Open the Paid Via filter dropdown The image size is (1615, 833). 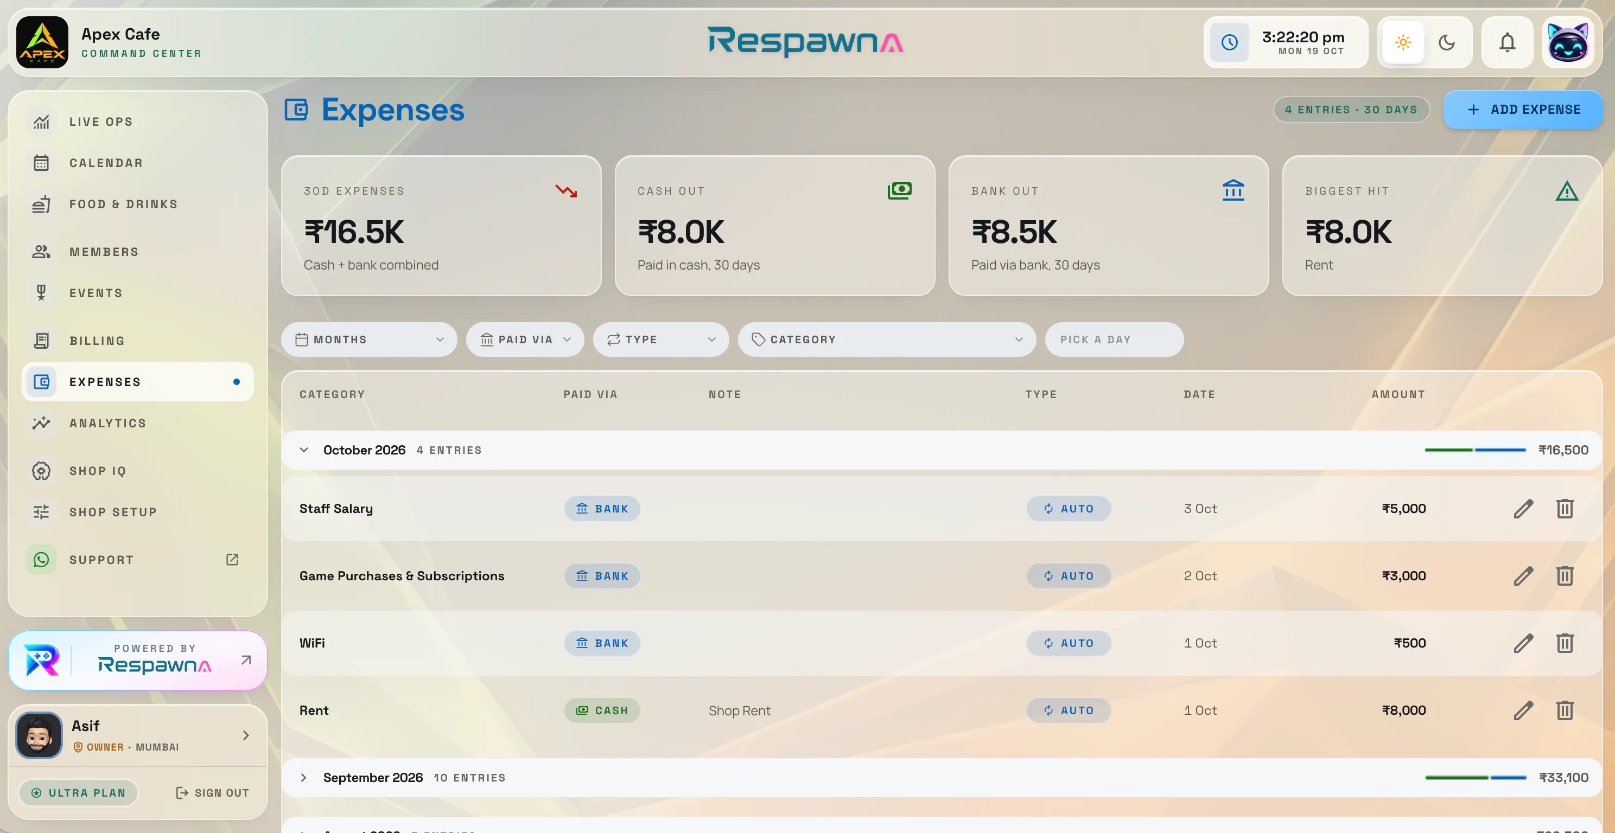525,339
